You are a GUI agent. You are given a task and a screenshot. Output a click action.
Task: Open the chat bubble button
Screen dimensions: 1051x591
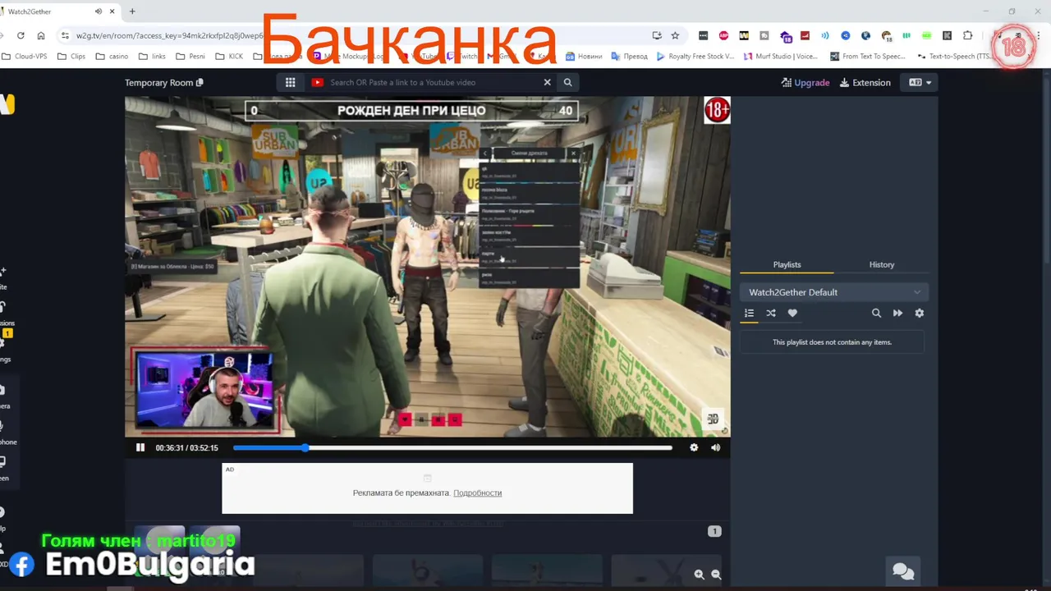(903, 570)
